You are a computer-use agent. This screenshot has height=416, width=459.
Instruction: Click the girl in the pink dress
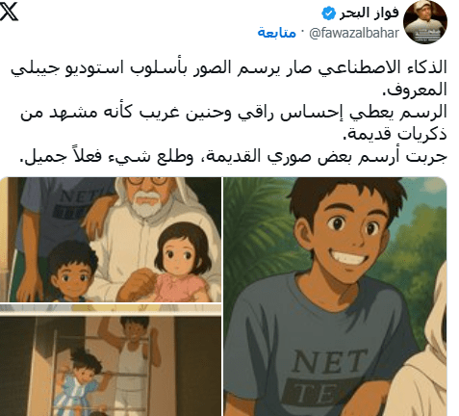(182, 262)
